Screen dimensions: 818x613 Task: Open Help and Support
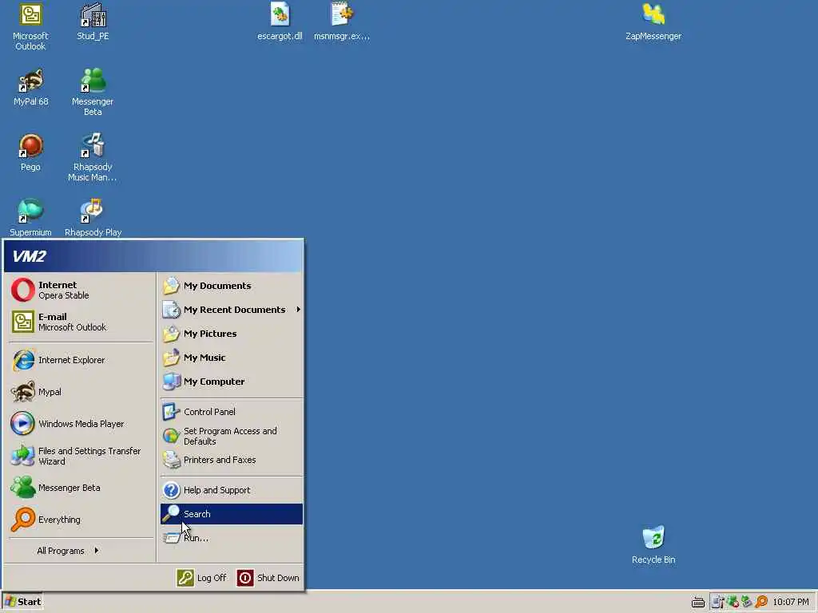pos(231,490)
